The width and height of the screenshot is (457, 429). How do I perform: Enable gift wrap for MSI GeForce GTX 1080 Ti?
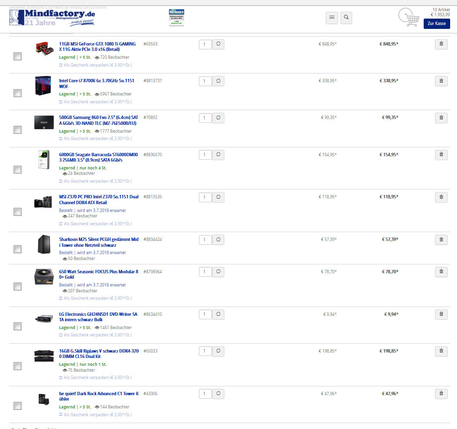(x=61, y=65)
